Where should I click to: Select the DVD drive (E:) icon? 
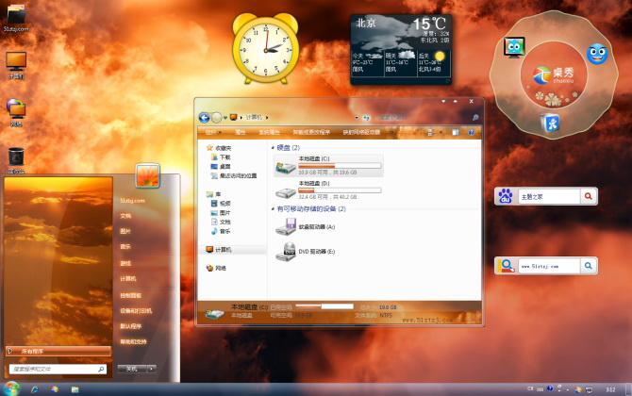(286, 252)
